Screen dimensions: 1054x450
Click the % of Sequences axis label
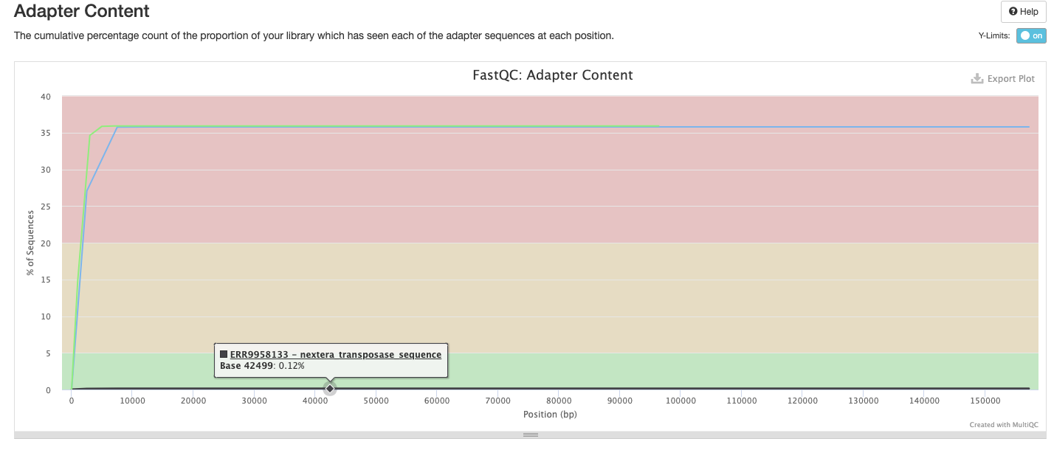tap(29, 242)
